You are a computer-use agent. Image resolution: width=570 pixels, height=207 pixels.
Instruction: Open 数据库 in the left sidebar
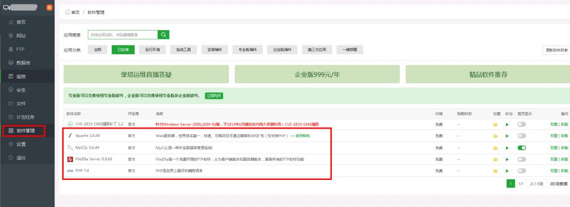point(23,63)
